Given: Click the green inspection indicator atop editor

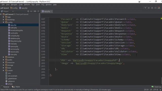Looking at the screenshot, I should pos(161,18).
